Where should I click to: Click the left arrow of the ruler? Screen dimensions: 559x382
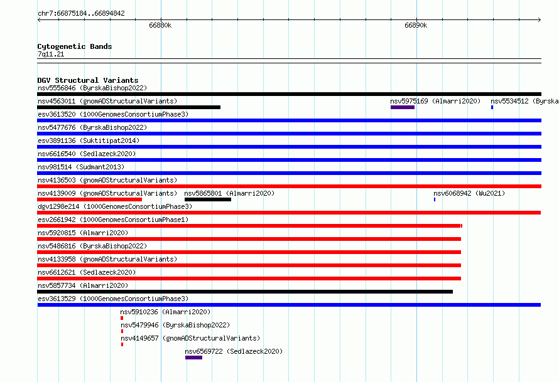[x=39, y=19]
